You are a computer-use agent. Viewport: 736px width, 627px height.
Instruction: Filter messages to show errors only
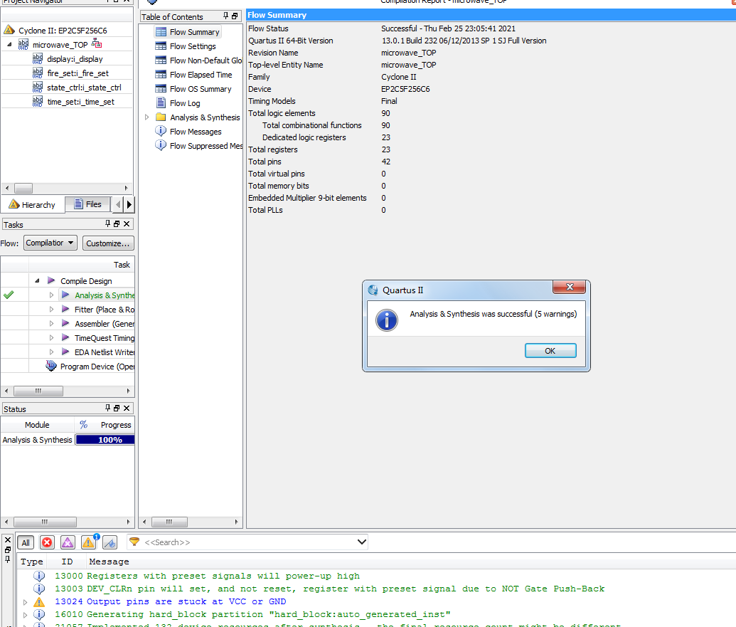click(47, 542)
